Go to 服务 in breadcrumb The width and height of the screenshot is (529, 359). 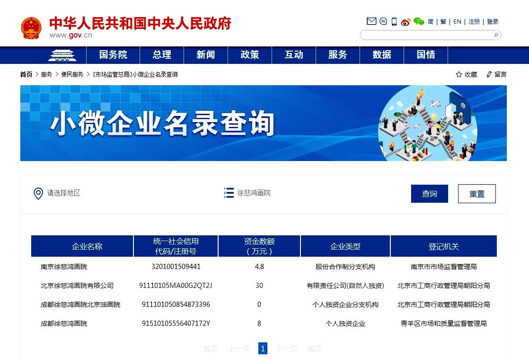click(x=46, y=74)
